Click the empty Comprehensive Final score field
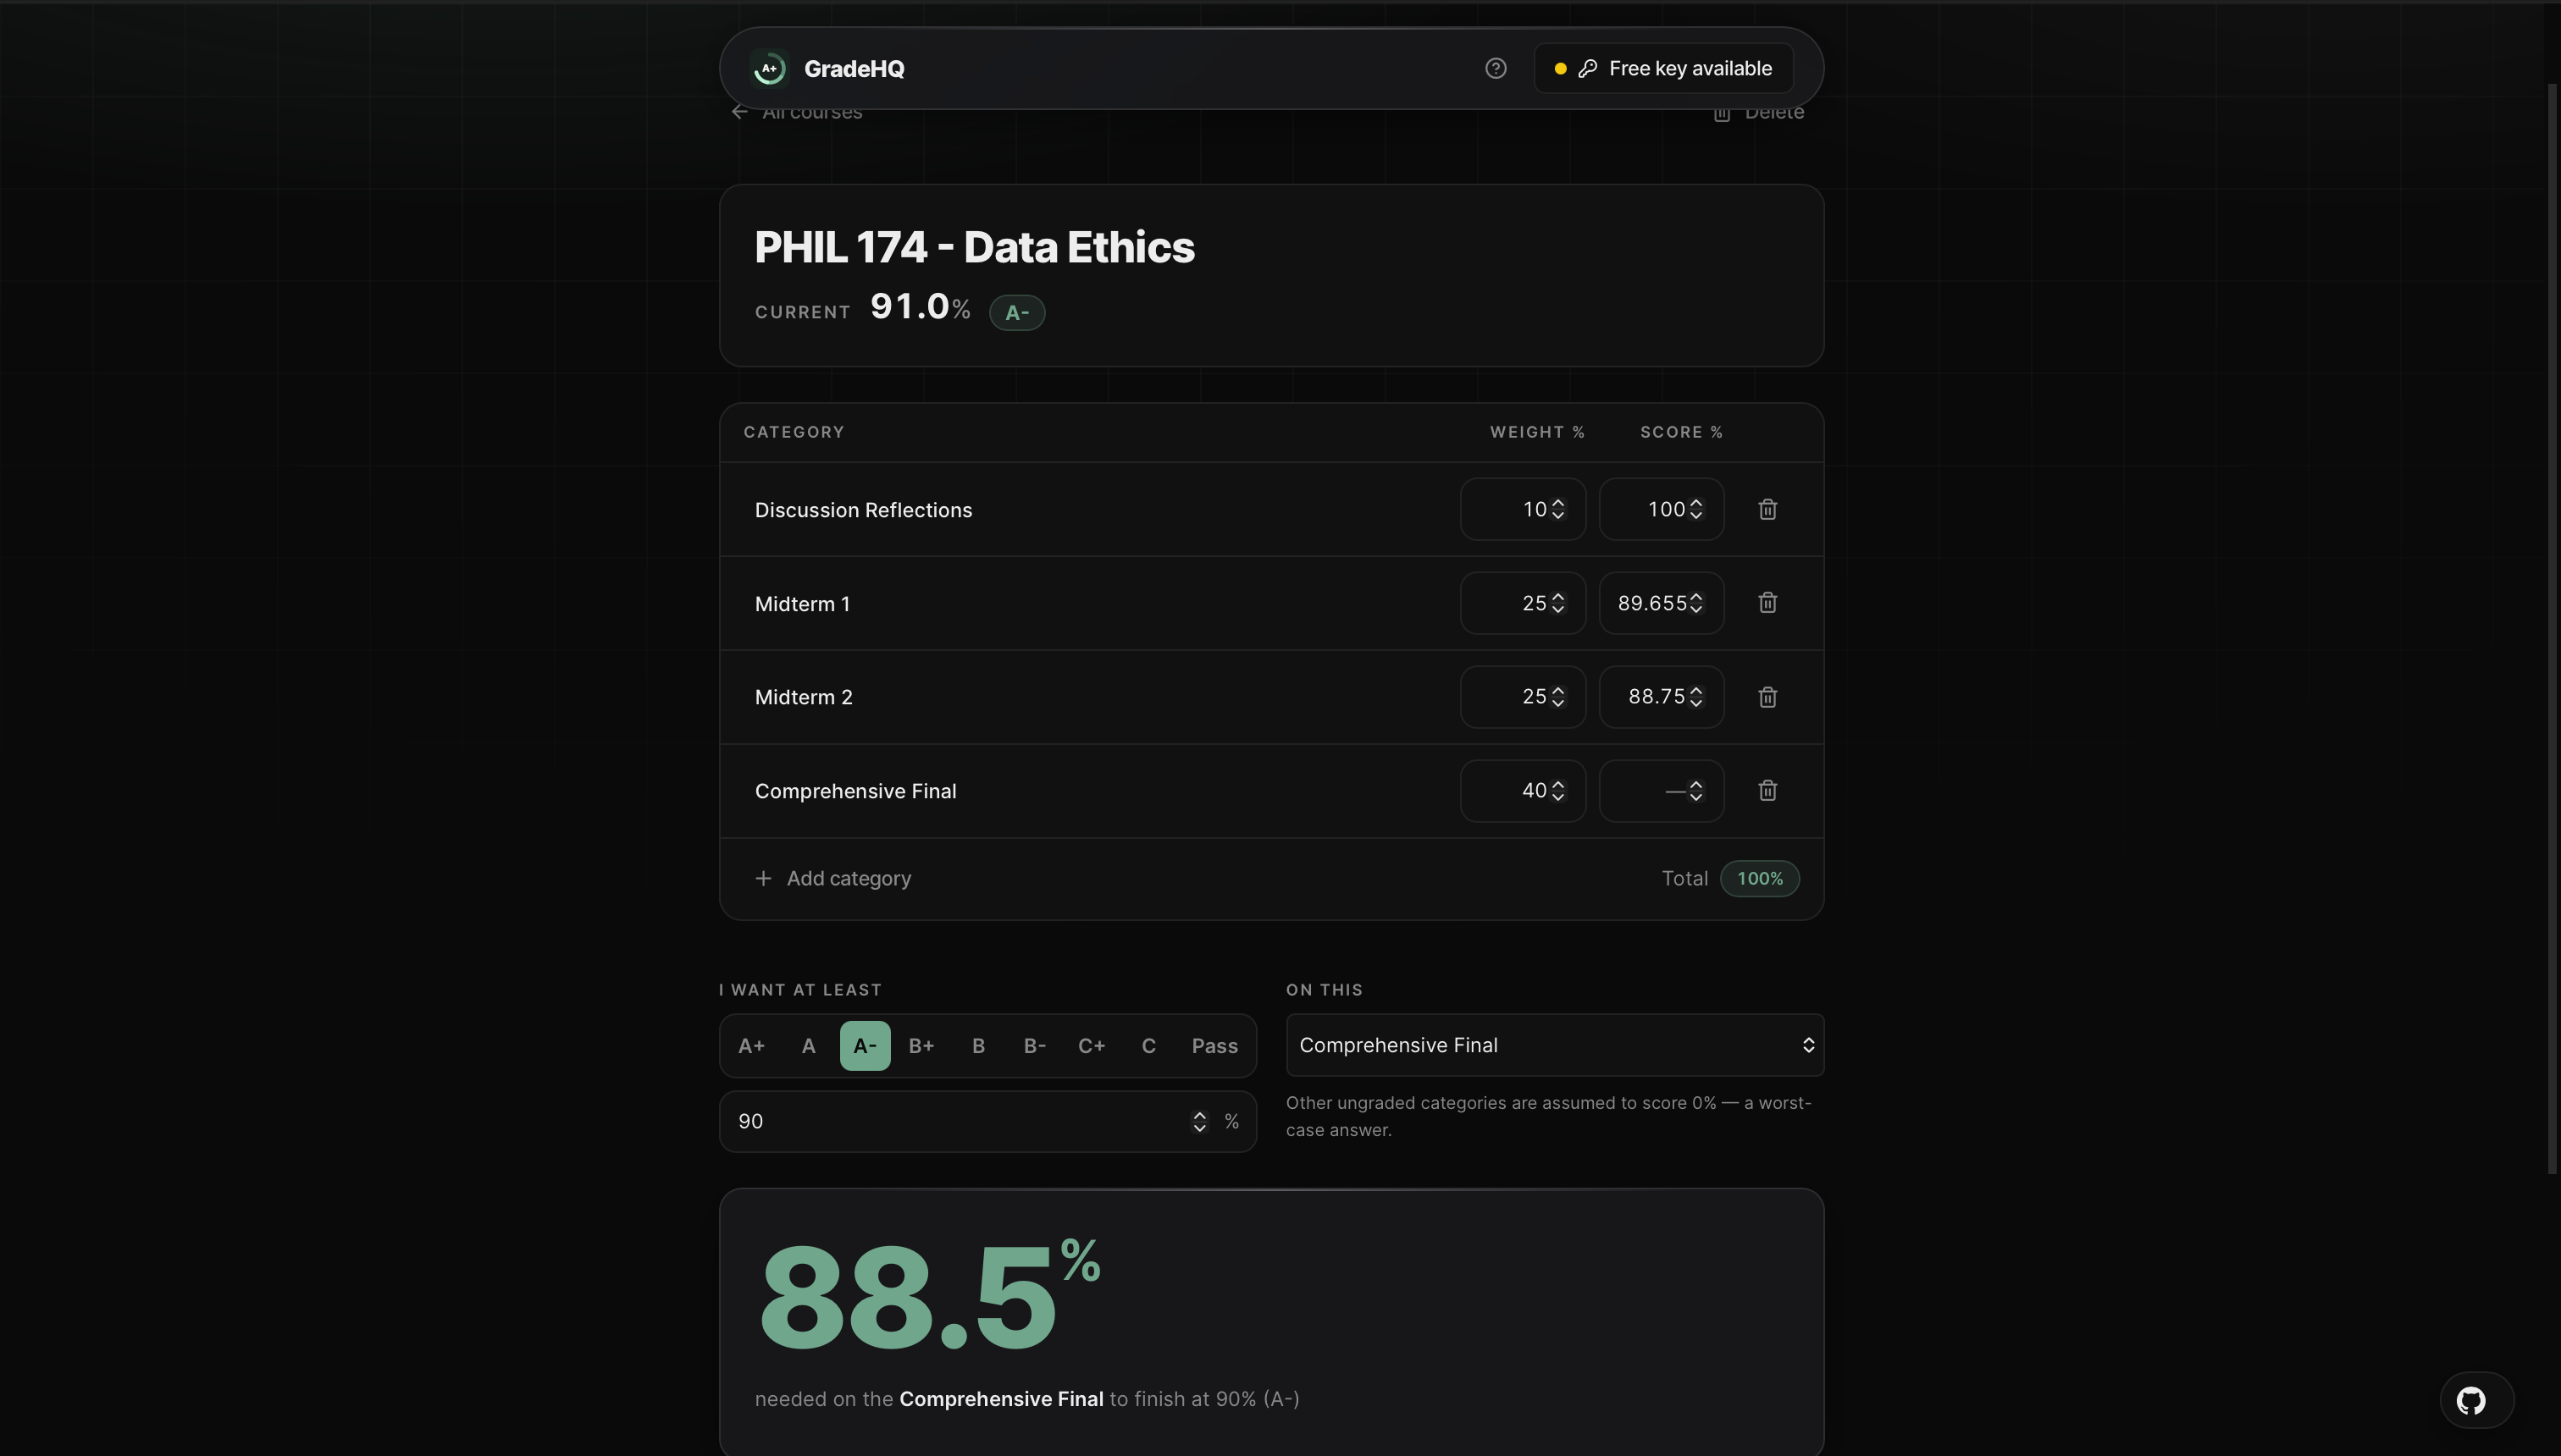This screenshot has height=1456, width=2561. 1661,791
